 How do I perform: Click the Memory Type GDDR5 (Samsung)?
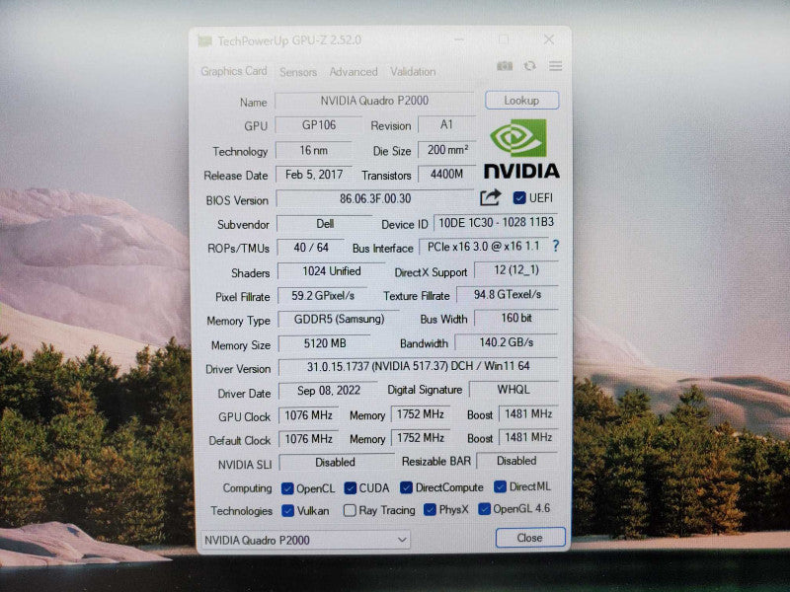click(x=339, y=319)
